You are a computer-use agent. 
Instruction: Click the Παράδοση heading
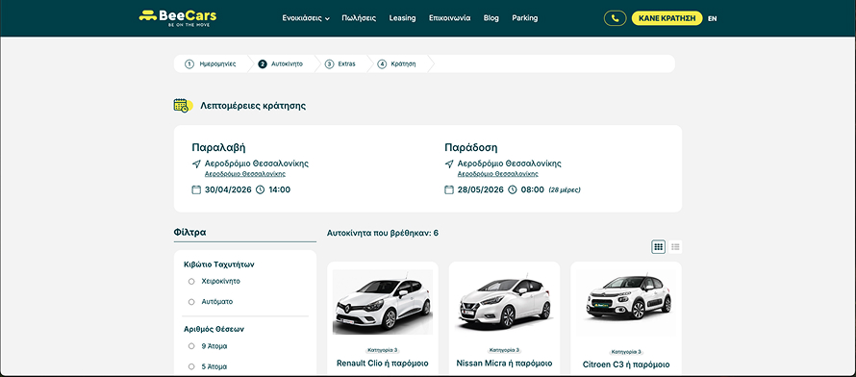pos(471,148)
